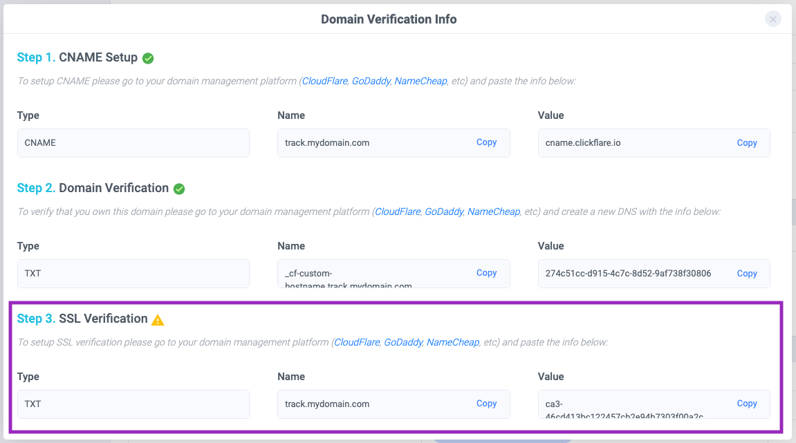This screenshot has width=796, height=443.
Task: Click the ca3- value text in Step 3
Action: coord(554,404)
